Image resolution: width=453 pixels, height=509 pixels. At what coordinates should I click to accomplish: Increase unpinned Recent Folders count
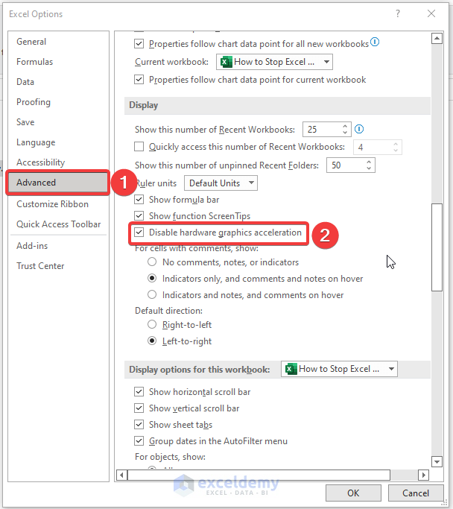[369, 162]
